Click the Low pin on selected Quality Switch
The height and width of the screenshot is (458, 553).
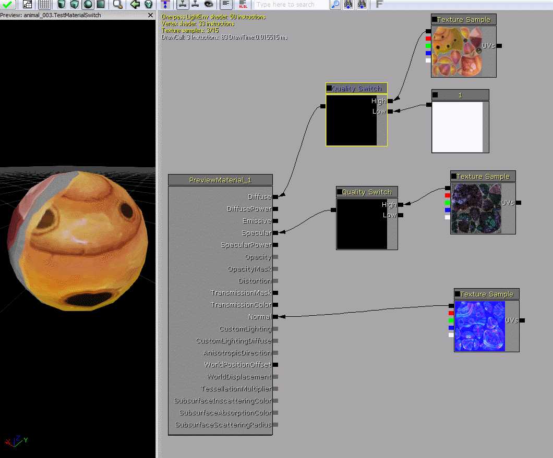[390, 112]
